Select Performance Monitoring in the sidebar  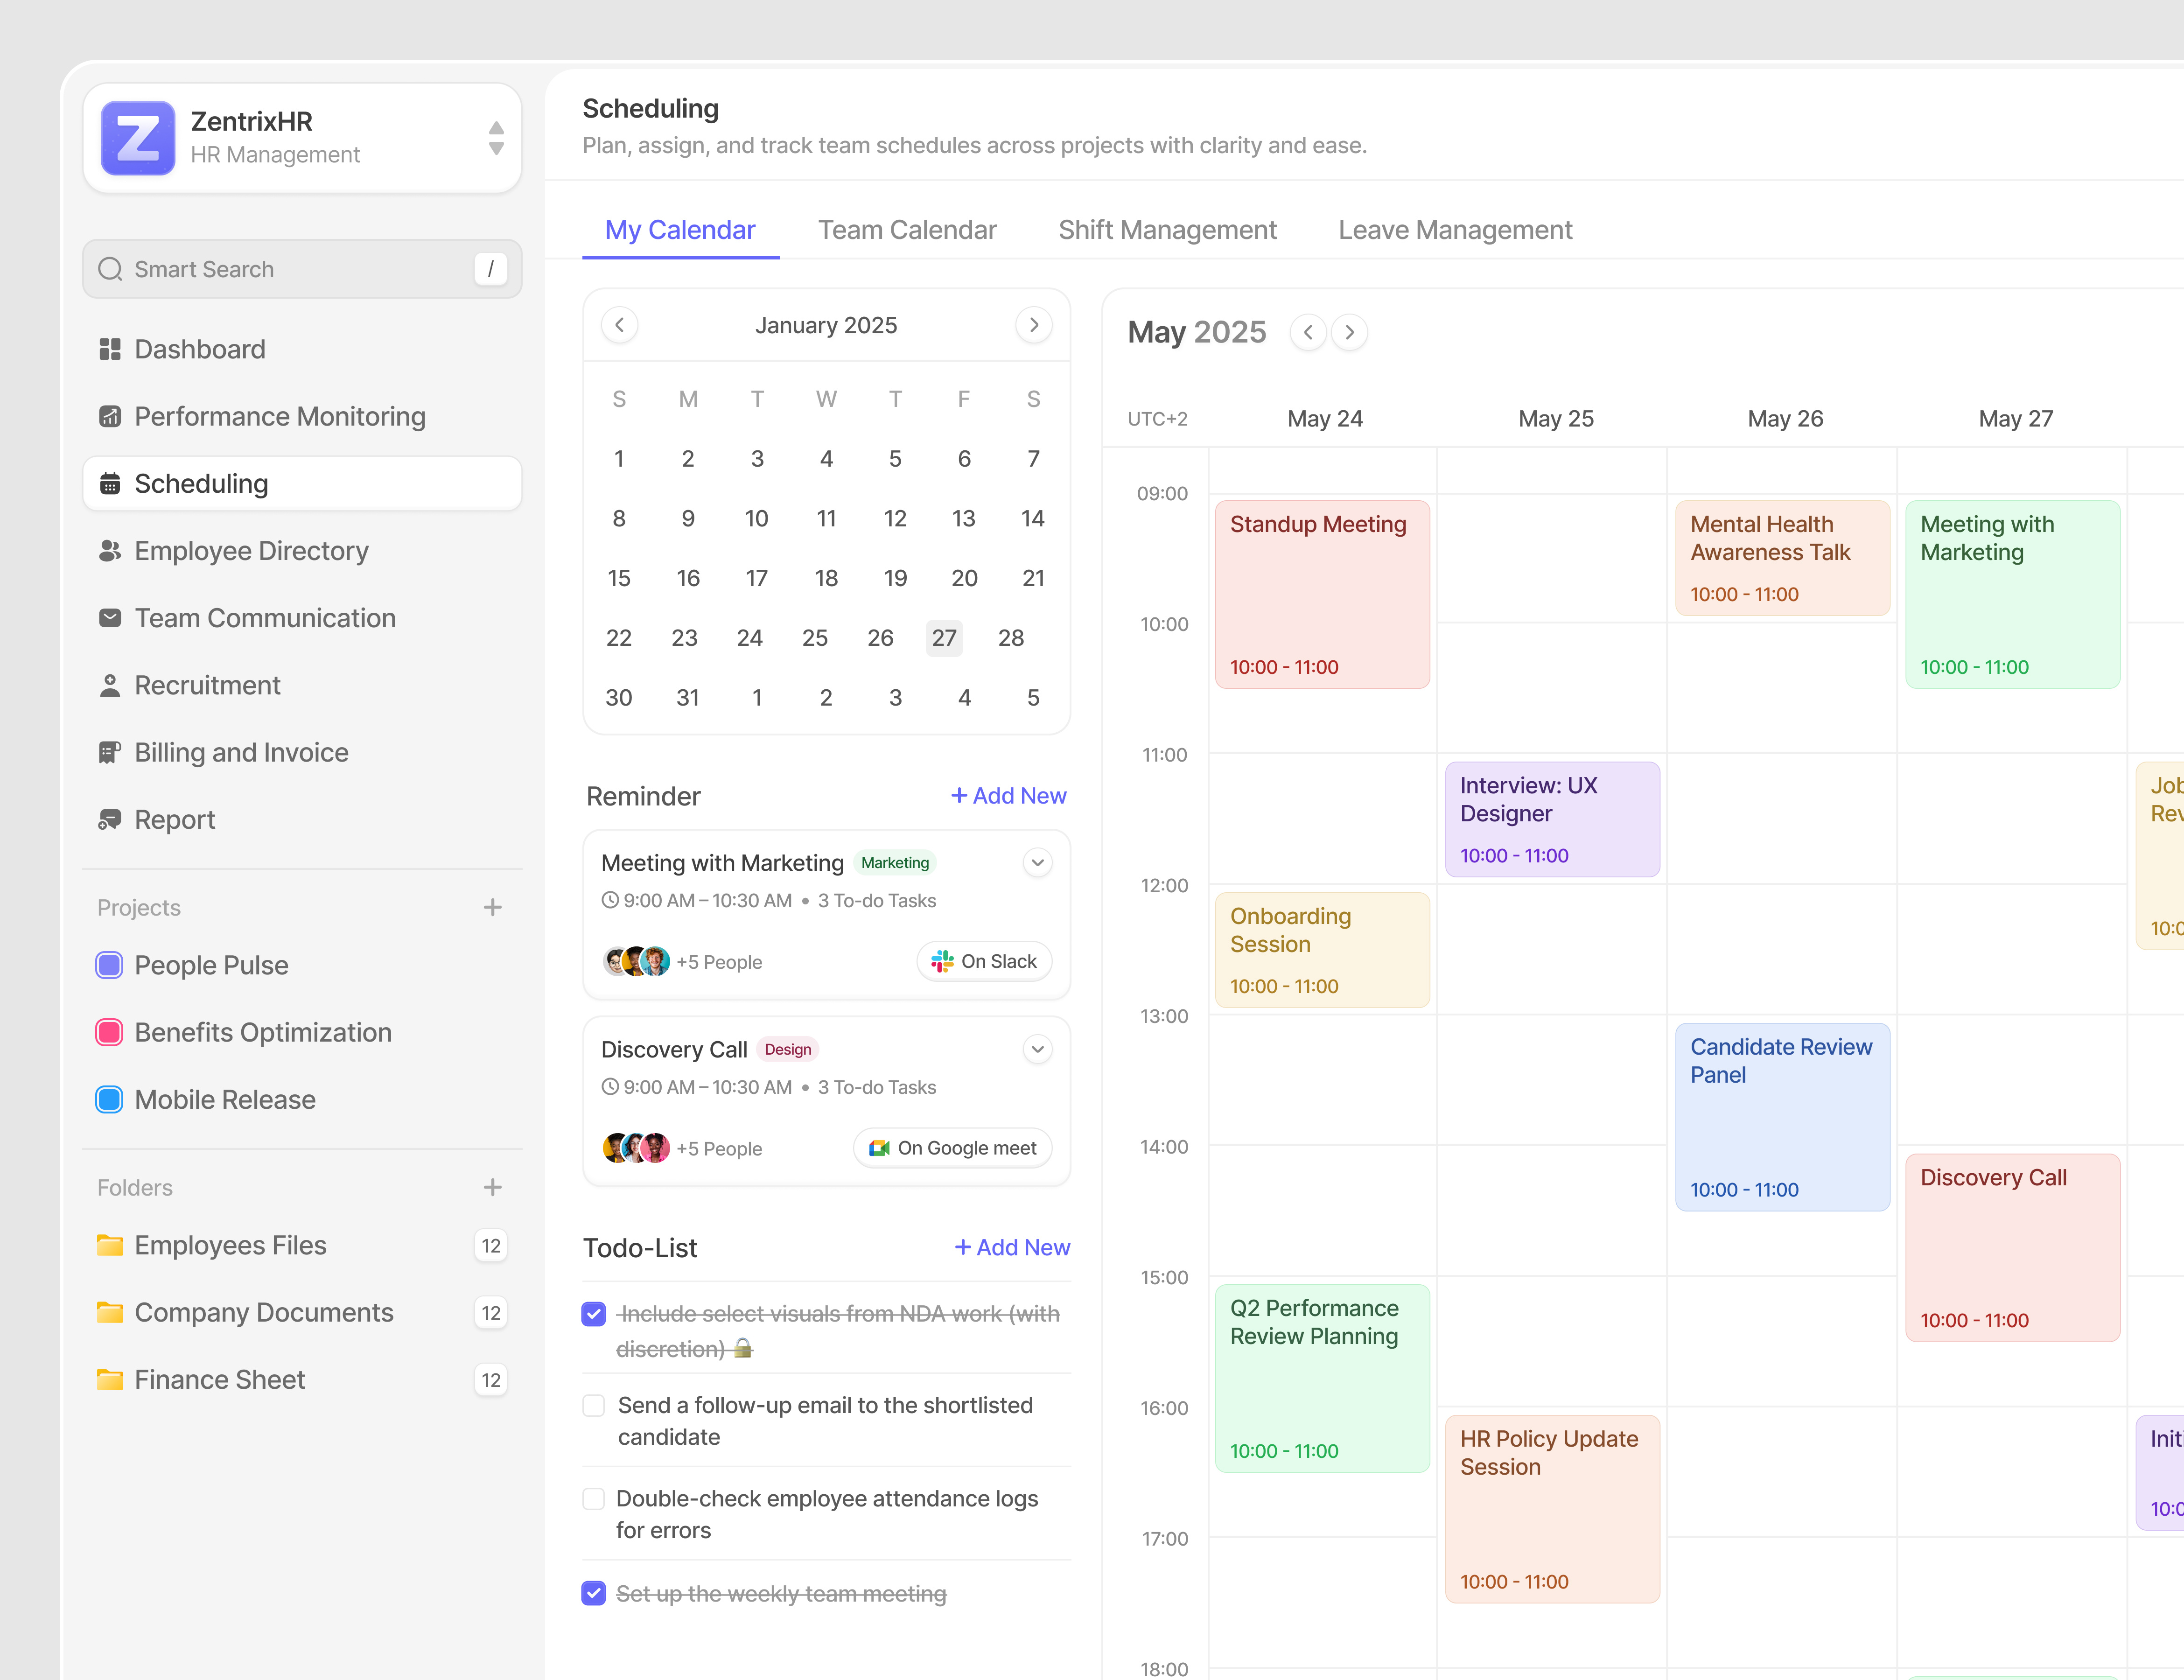(x=279, y=416)
